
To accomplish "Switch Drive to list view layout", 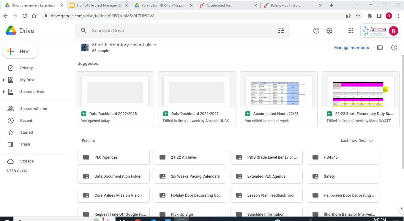I will [x=380, y=48].
